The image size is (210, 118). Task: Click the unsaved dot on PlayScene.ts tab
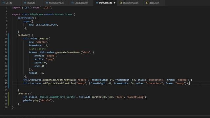115,3
